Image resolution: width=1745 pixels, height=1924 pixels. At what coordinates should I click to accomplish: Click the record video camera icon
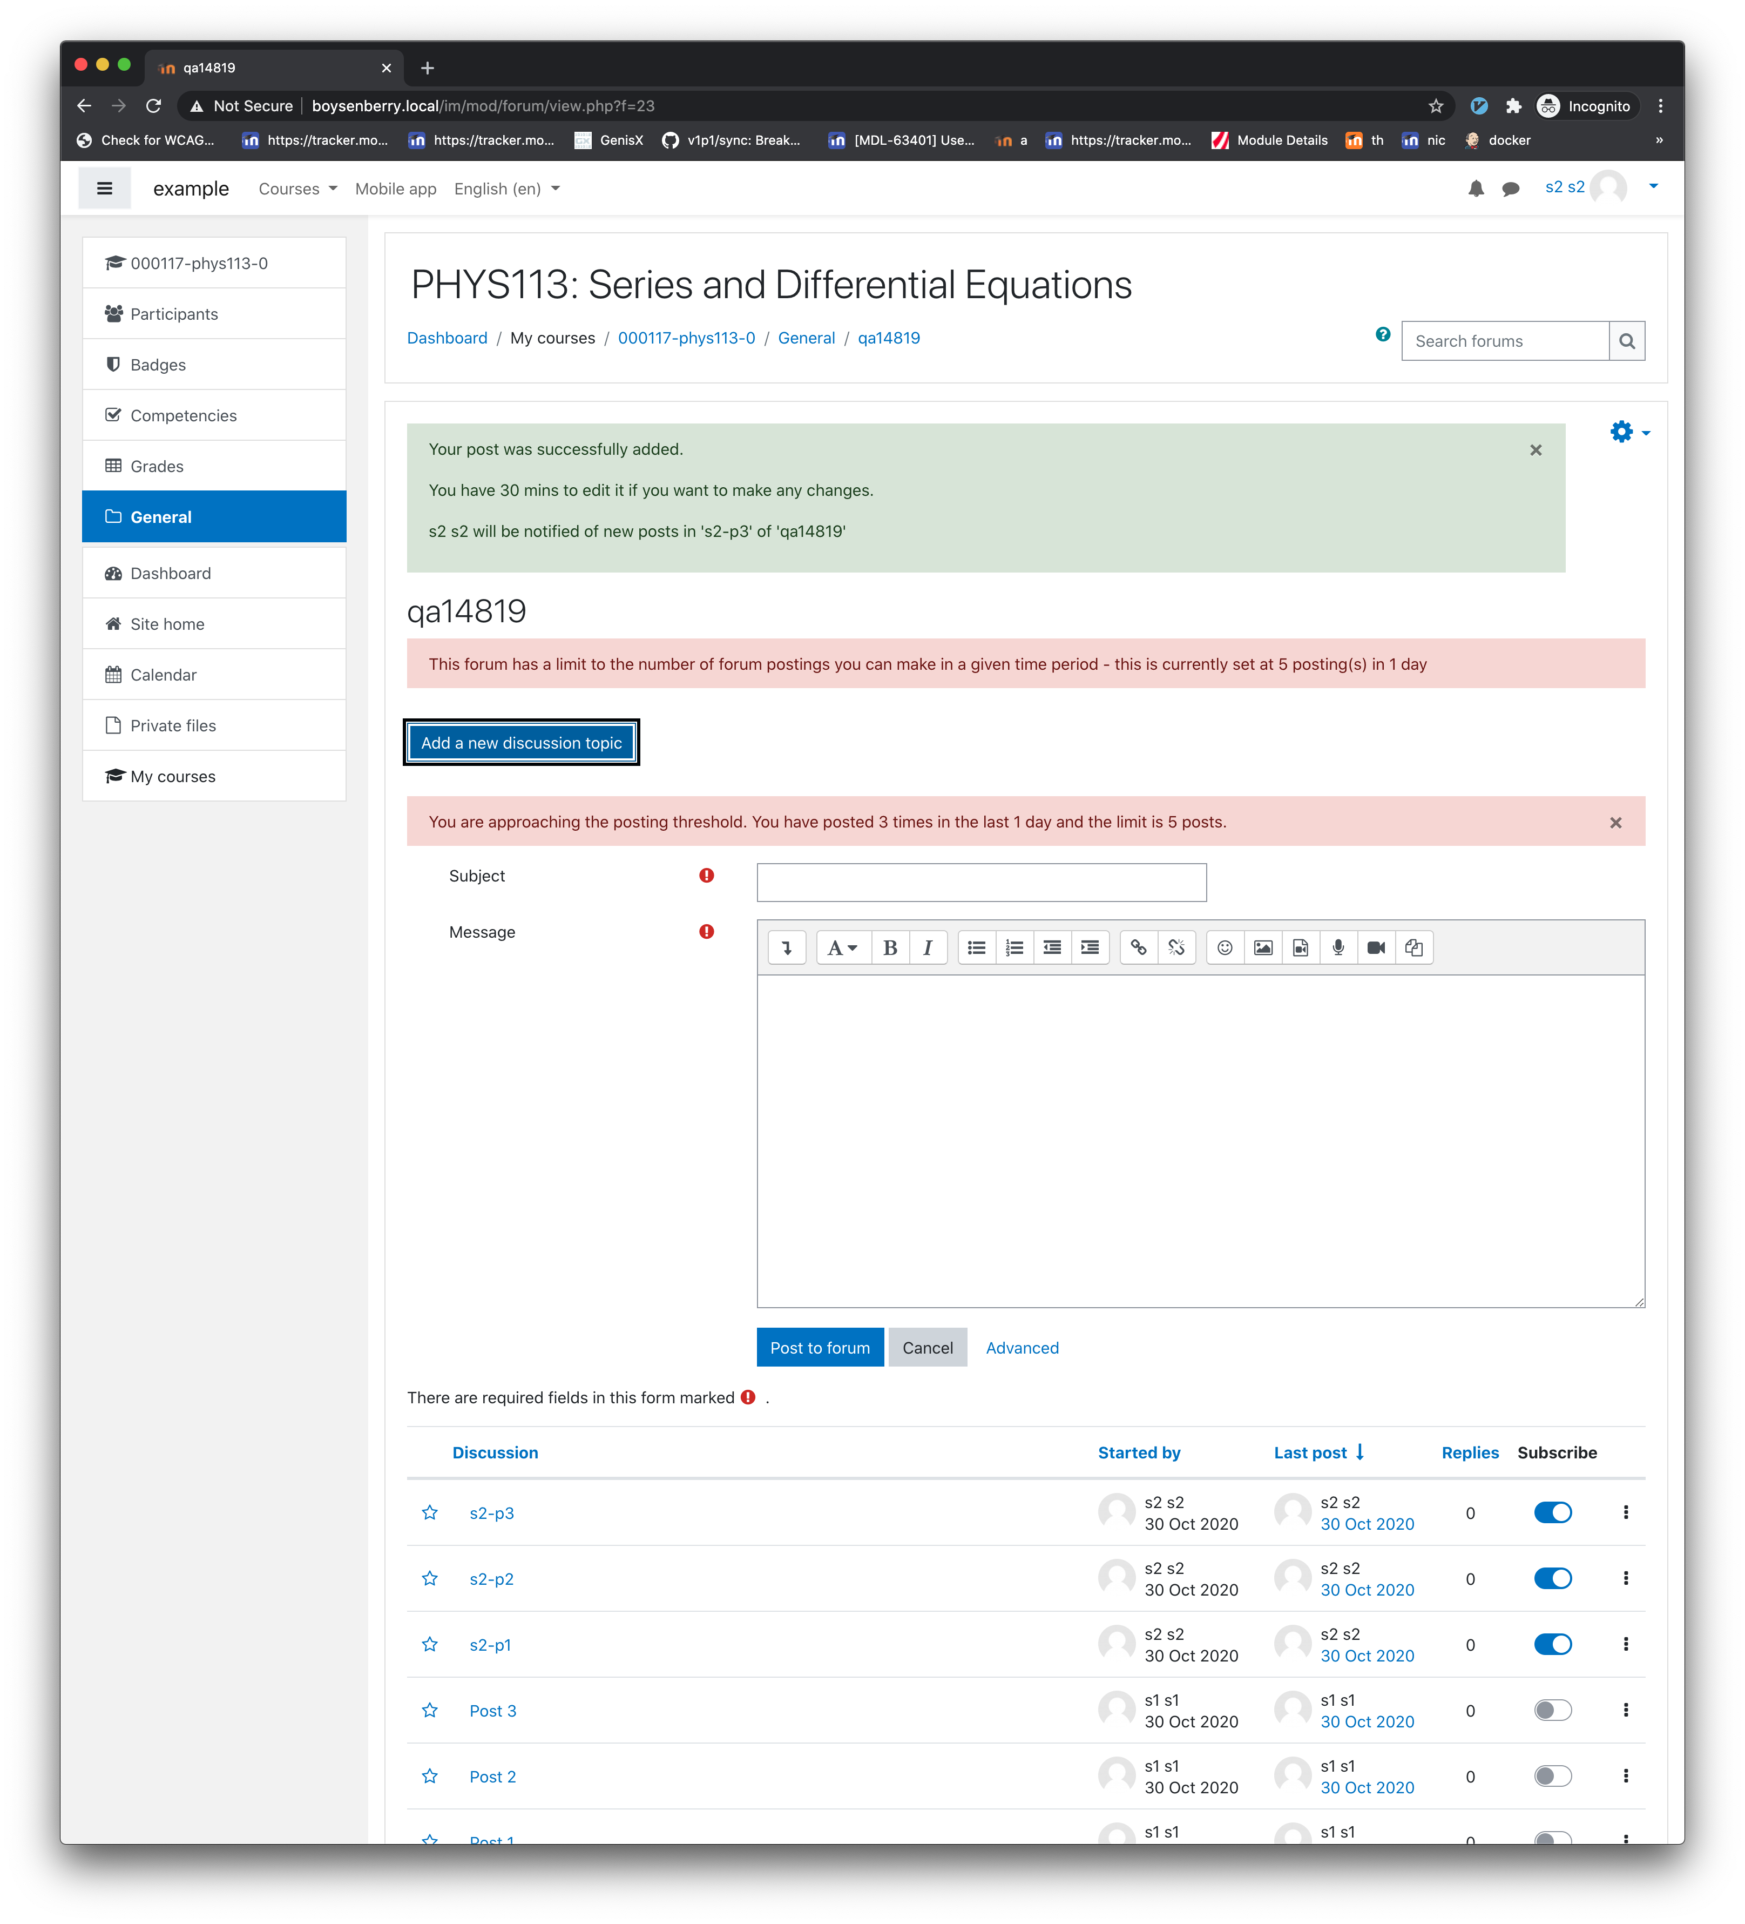point(1376,947)
